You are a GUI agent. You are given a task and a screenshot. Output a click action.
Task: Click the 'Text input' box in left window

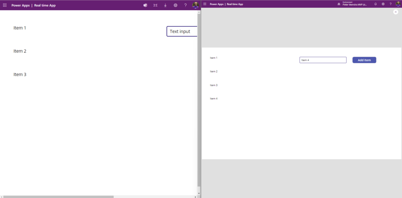point(182,31)
